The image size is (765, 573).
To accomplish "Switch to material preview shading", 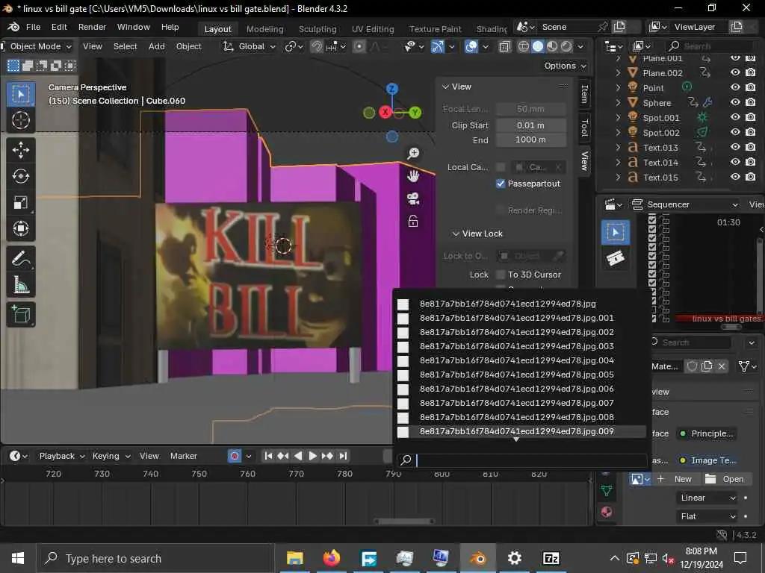I will [x=552, y=46].
